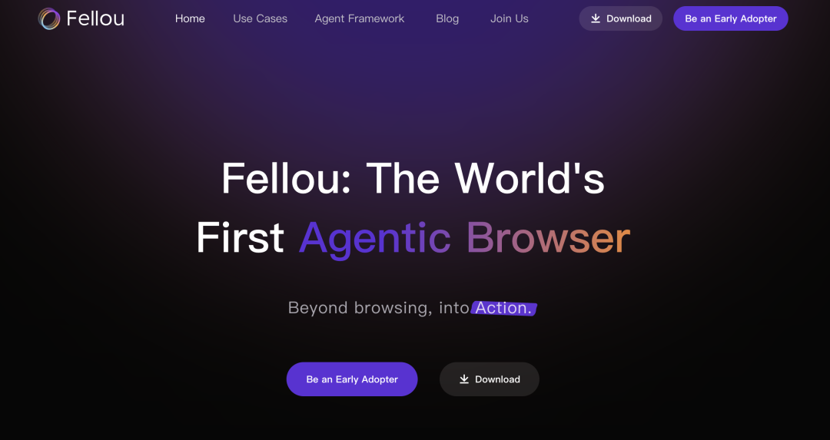Click the dark Download button under the tagline
Screen dimensions: 830x440
tap(489, 379)
